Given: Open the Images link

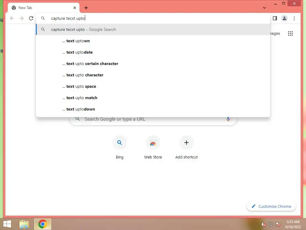Looking at the screenshot, I should click(275, 34).
